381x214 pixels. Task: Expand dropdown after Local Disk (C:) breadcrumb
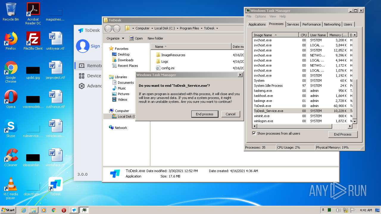pos(177,29)
